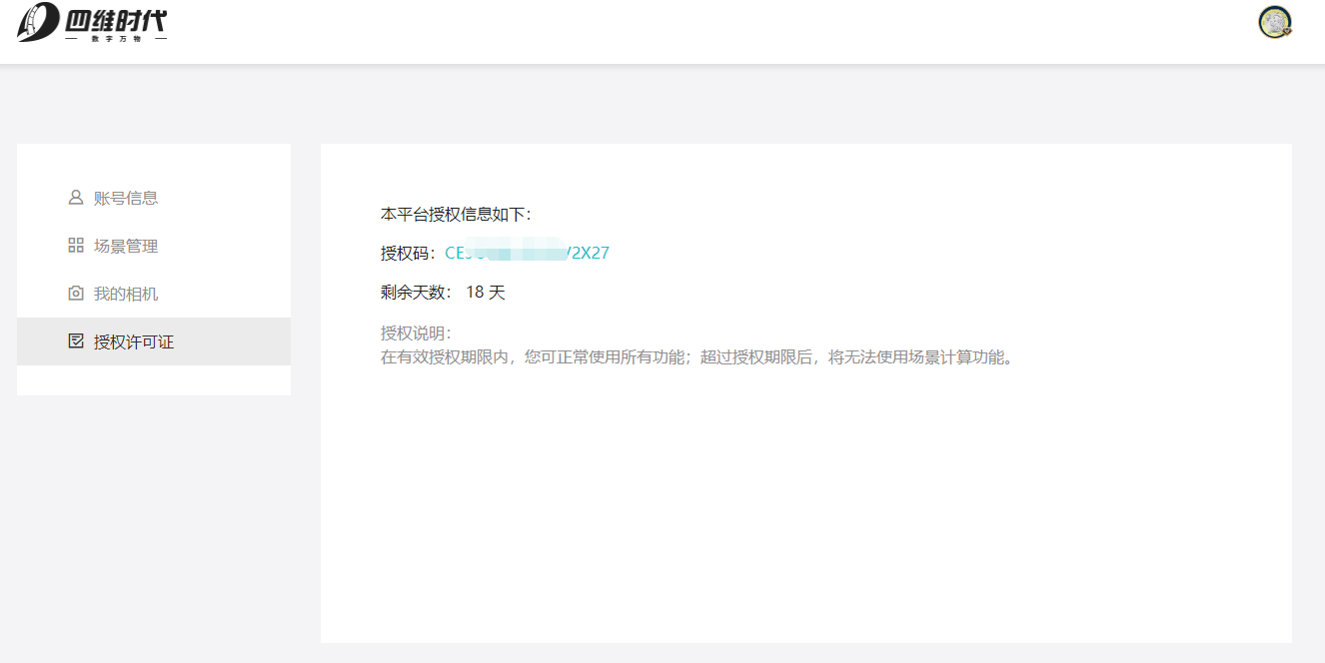
Task: Click the 剩余天数 label
Action: pos(416,293)
